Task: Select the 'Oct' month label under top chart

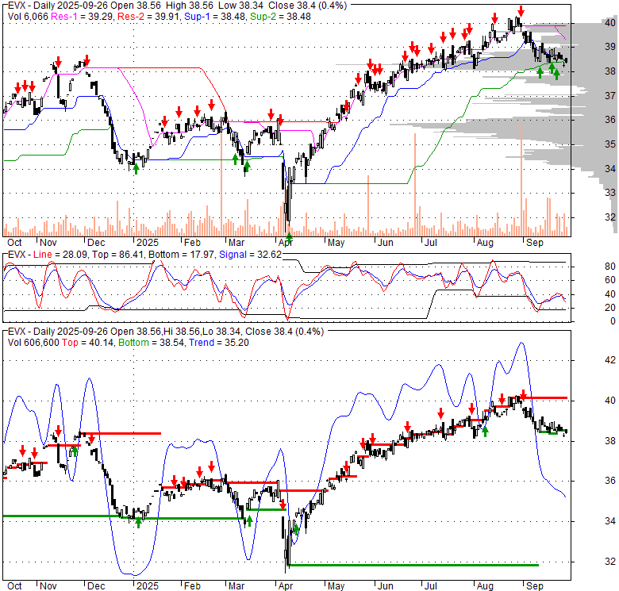Action: click(14, 243)
